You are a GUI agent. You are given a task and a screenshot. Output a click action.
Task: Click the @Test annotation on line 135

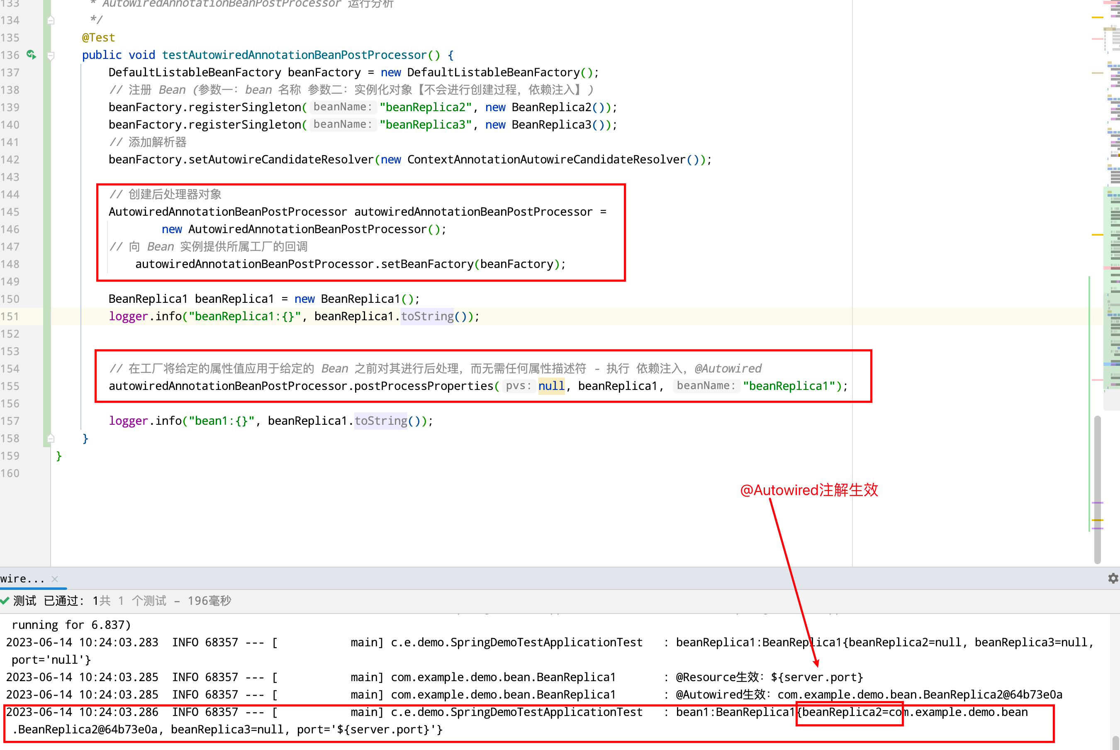(98, 37)
